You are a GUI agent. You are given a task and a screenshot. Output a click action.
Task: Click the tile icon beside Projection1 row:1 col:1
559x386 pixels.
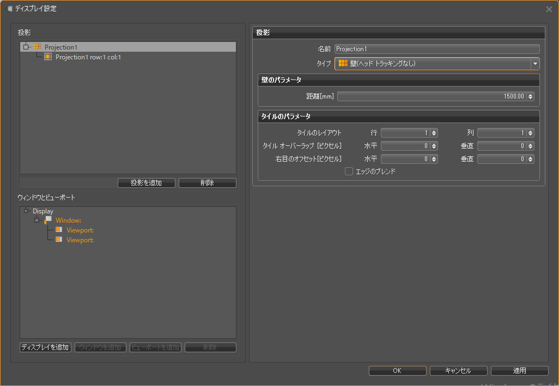tap(48, 57)
